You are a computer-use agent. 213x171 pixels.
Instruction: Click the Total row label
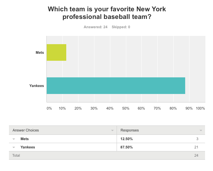click(16, 155)
